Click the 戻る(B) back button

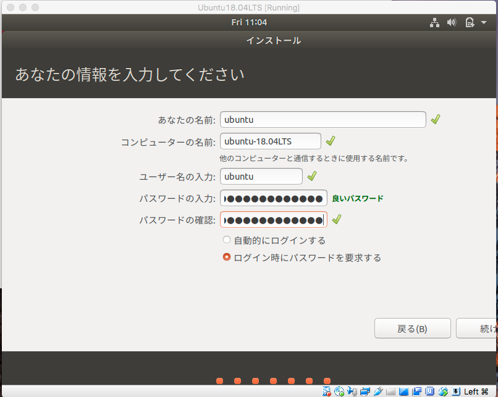[413, 328]
